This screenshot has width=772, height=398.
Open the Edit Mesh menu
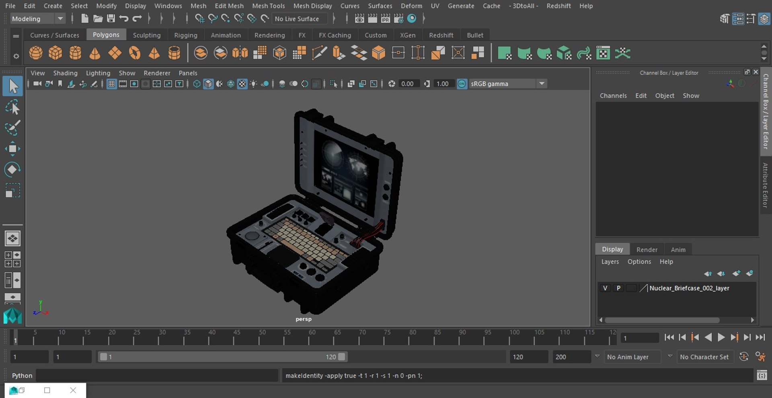click(229, 6)
